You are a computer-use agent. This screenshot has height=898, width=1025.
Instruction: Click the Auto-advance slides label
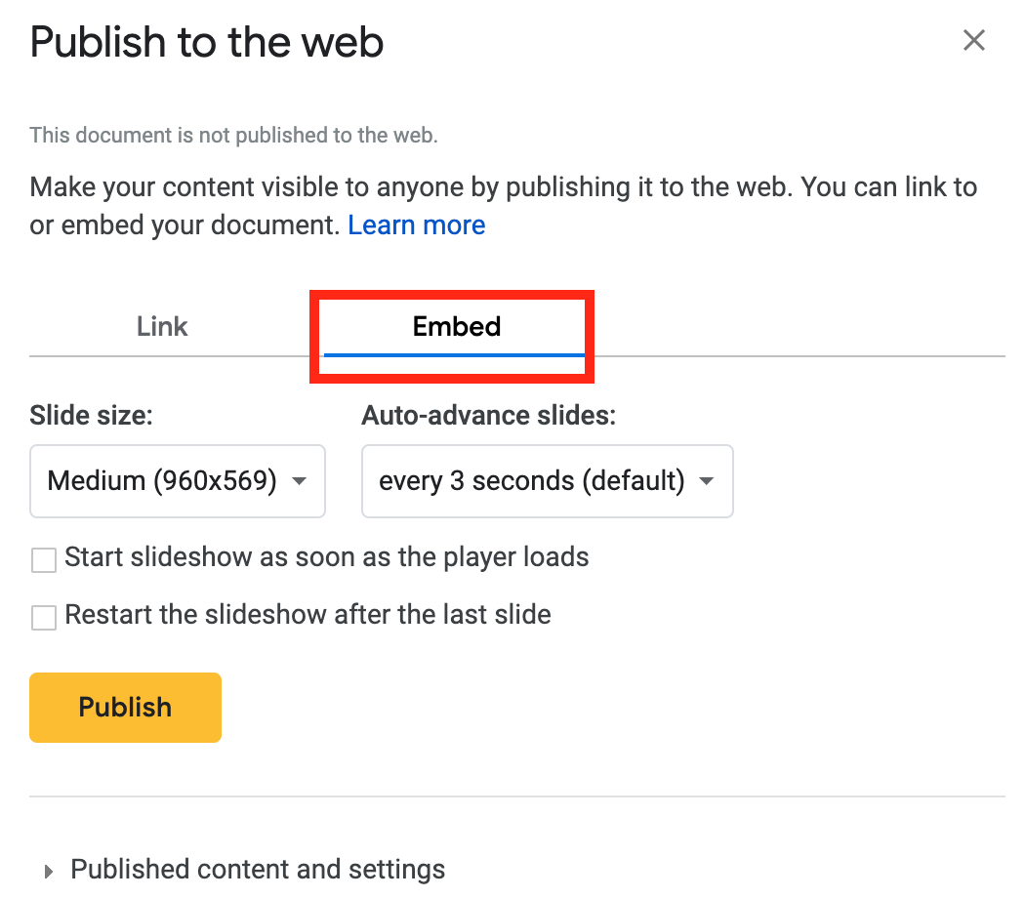(489, 416)
